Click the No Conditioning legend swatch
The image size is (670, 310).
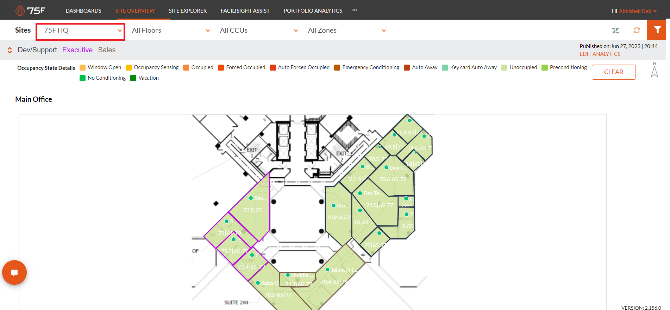pos(83,78)
